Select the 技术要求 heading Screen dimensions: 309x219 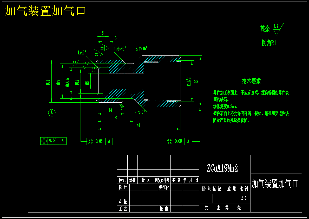pyautogui.click(x=251, y=81)
